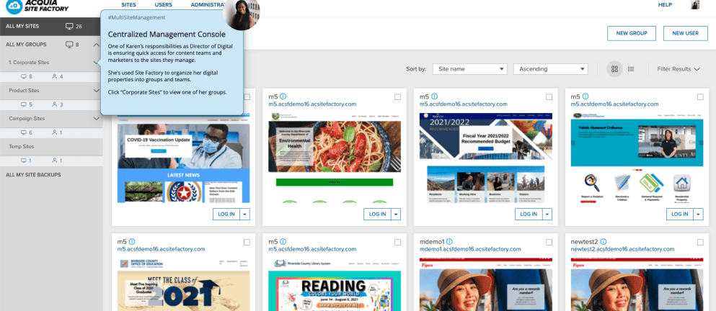Screen dimensions: 716x311
Task: Click the New Group button
Action: click(x=631, y=33)
